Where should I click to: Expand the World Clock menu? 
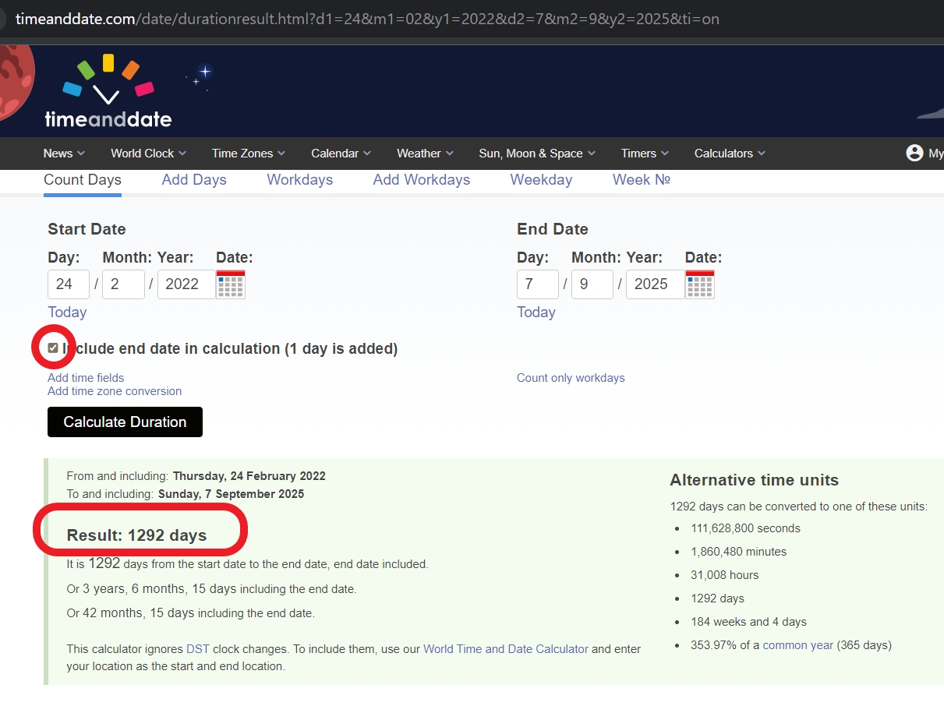148,154
